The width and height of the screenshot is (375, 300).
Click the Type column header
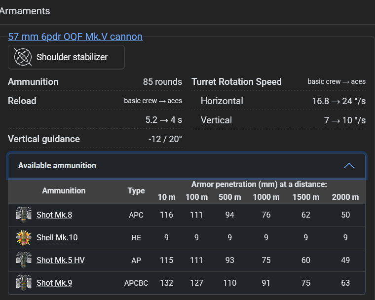(136, 190)
